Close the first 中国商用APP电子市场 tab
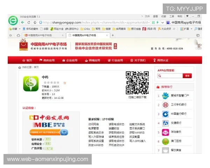This screenshot has width=210, height=168. 63,35
